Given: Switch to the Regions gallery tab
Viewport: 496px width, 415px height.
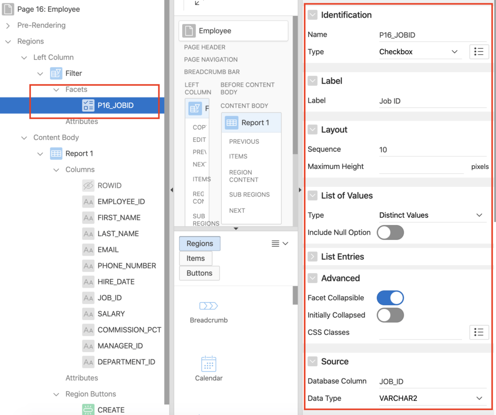Looking at the screenshot, I should [x=200, y=243].
